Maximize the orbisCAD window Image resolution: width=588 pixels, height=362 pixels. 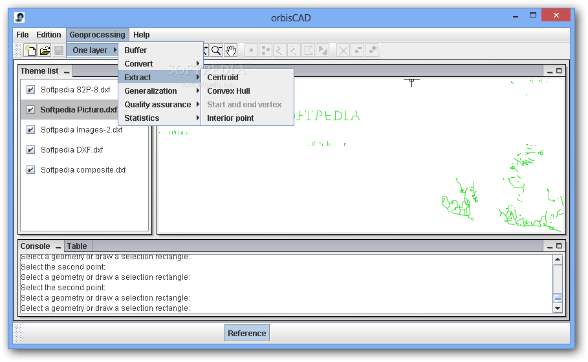[x=533, y=16]
